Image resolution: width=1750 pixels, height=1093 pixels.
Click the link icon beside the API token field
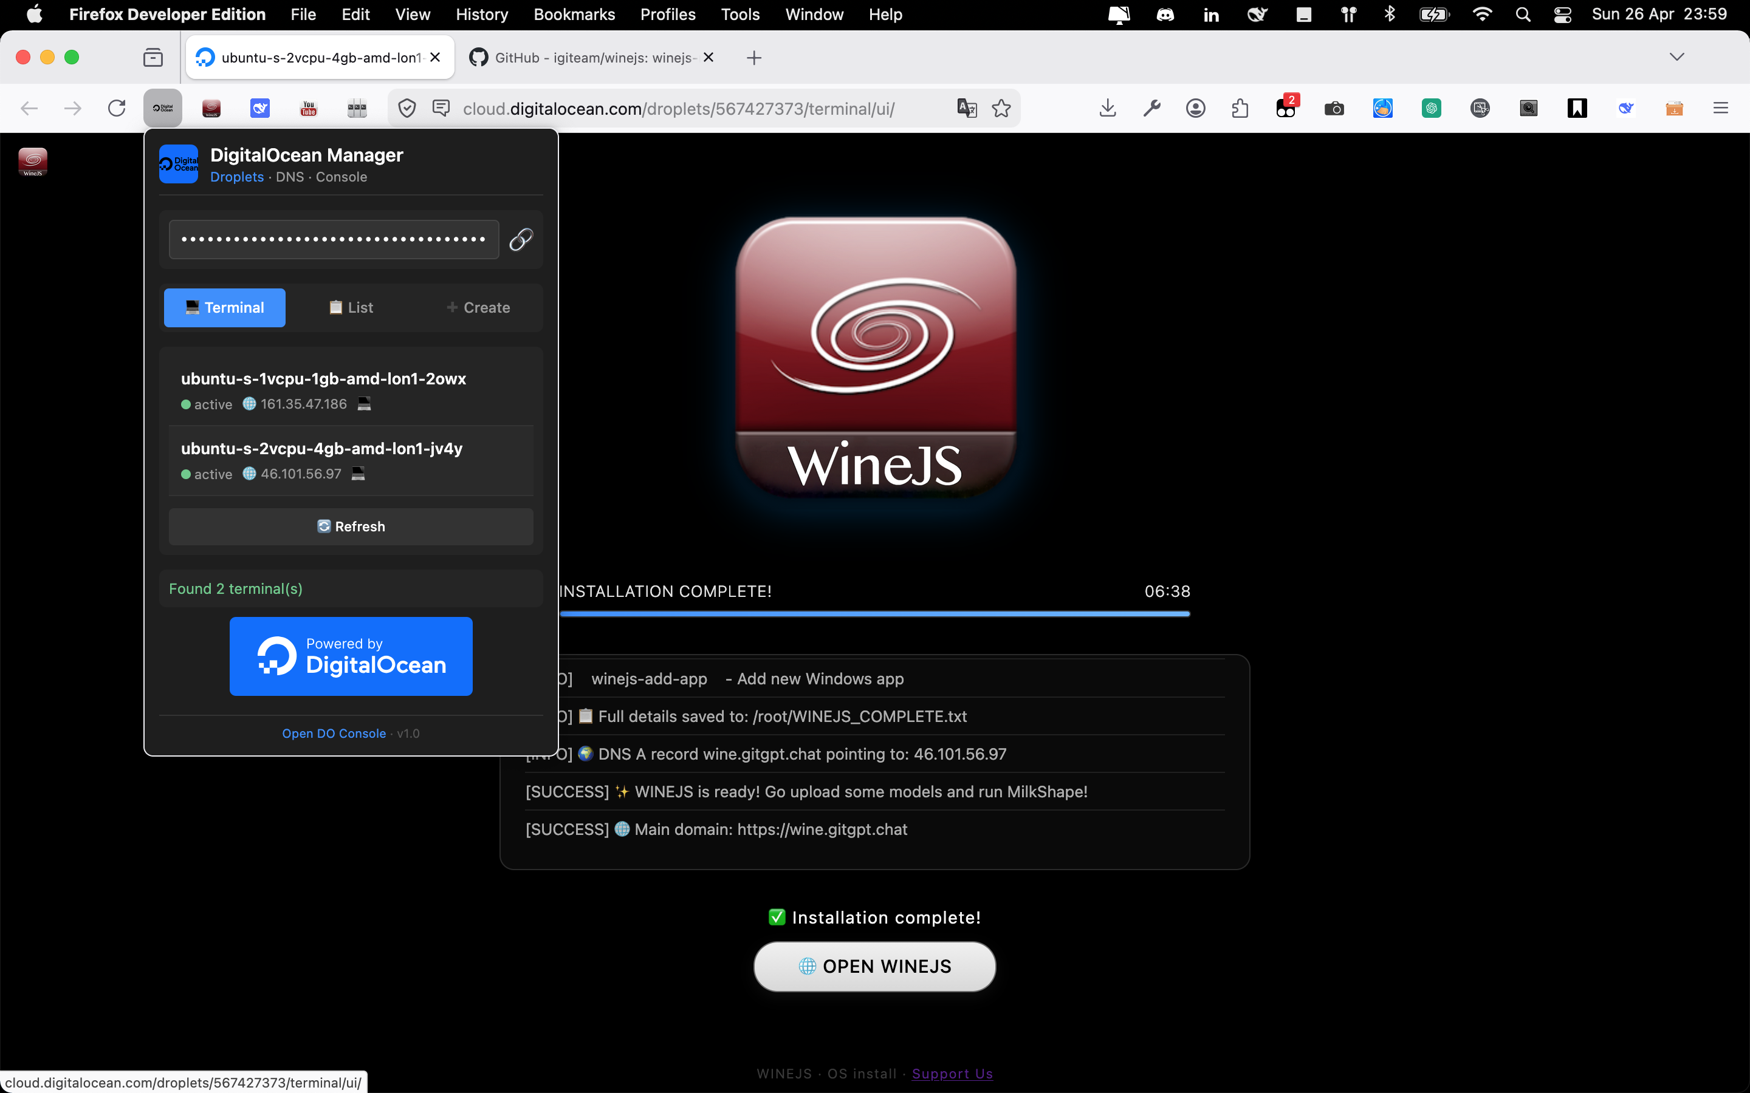tap(521, 239)
